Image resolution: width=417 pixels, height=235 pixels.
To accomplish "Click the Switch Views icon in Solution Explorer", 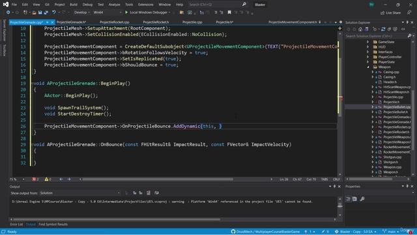I will [366, 29].
